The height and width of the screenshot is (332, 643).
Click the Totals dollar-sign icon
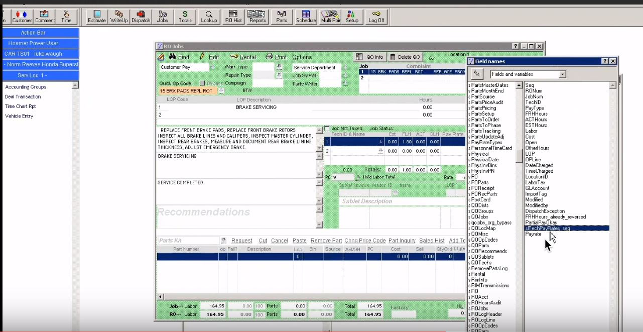185,14
